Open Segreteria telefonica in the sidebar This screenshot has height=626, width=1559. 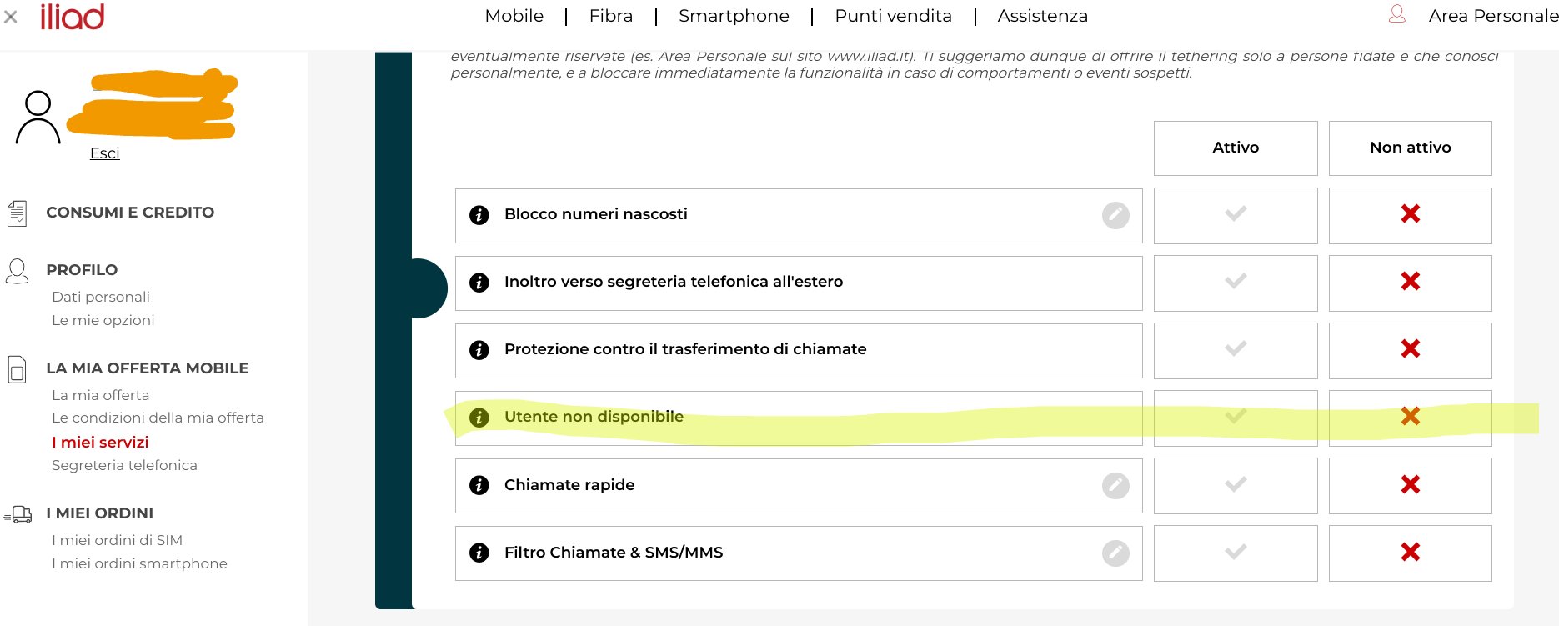(x=124, y=465)
